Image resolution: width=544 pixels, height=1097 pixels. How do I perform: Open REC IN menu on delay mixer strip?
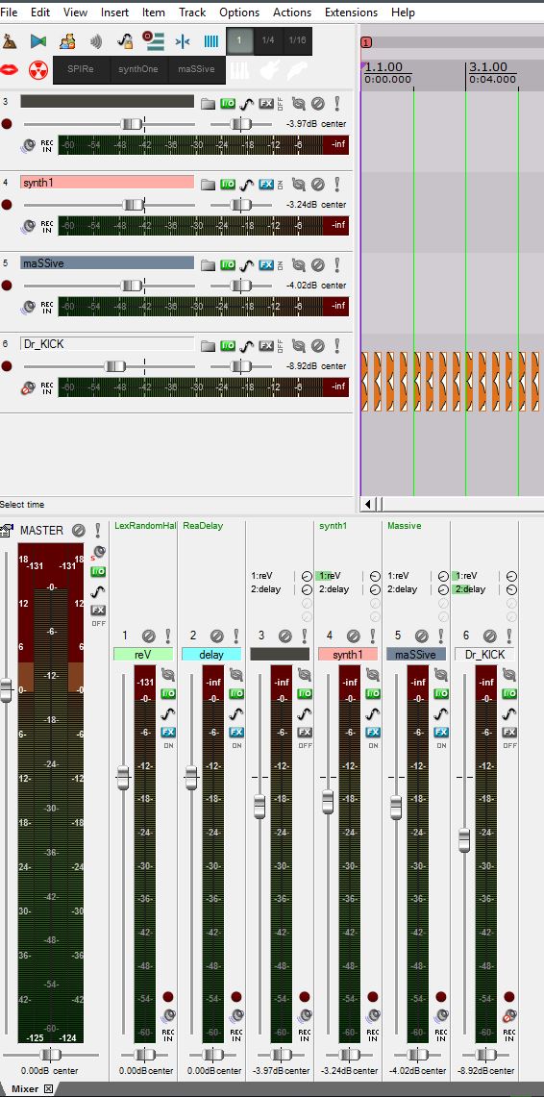(x=236, y=1035)
